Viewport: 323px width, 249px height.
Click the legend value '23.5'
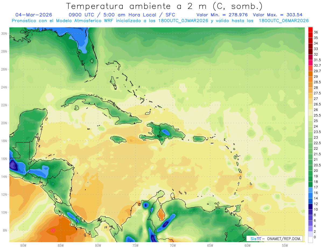317,132
